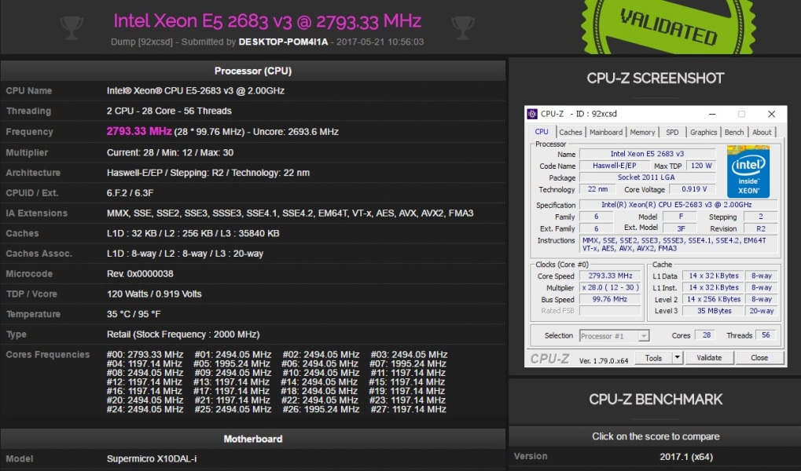
Task: Expand the Tools button dropdown arrow
Action: (678, 358)
